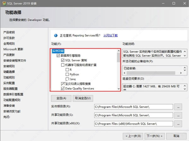Click the feature list vertical scrollbar thumb
Image resolution: width=189 pixels, height=141 pixels.
point(118,57)
